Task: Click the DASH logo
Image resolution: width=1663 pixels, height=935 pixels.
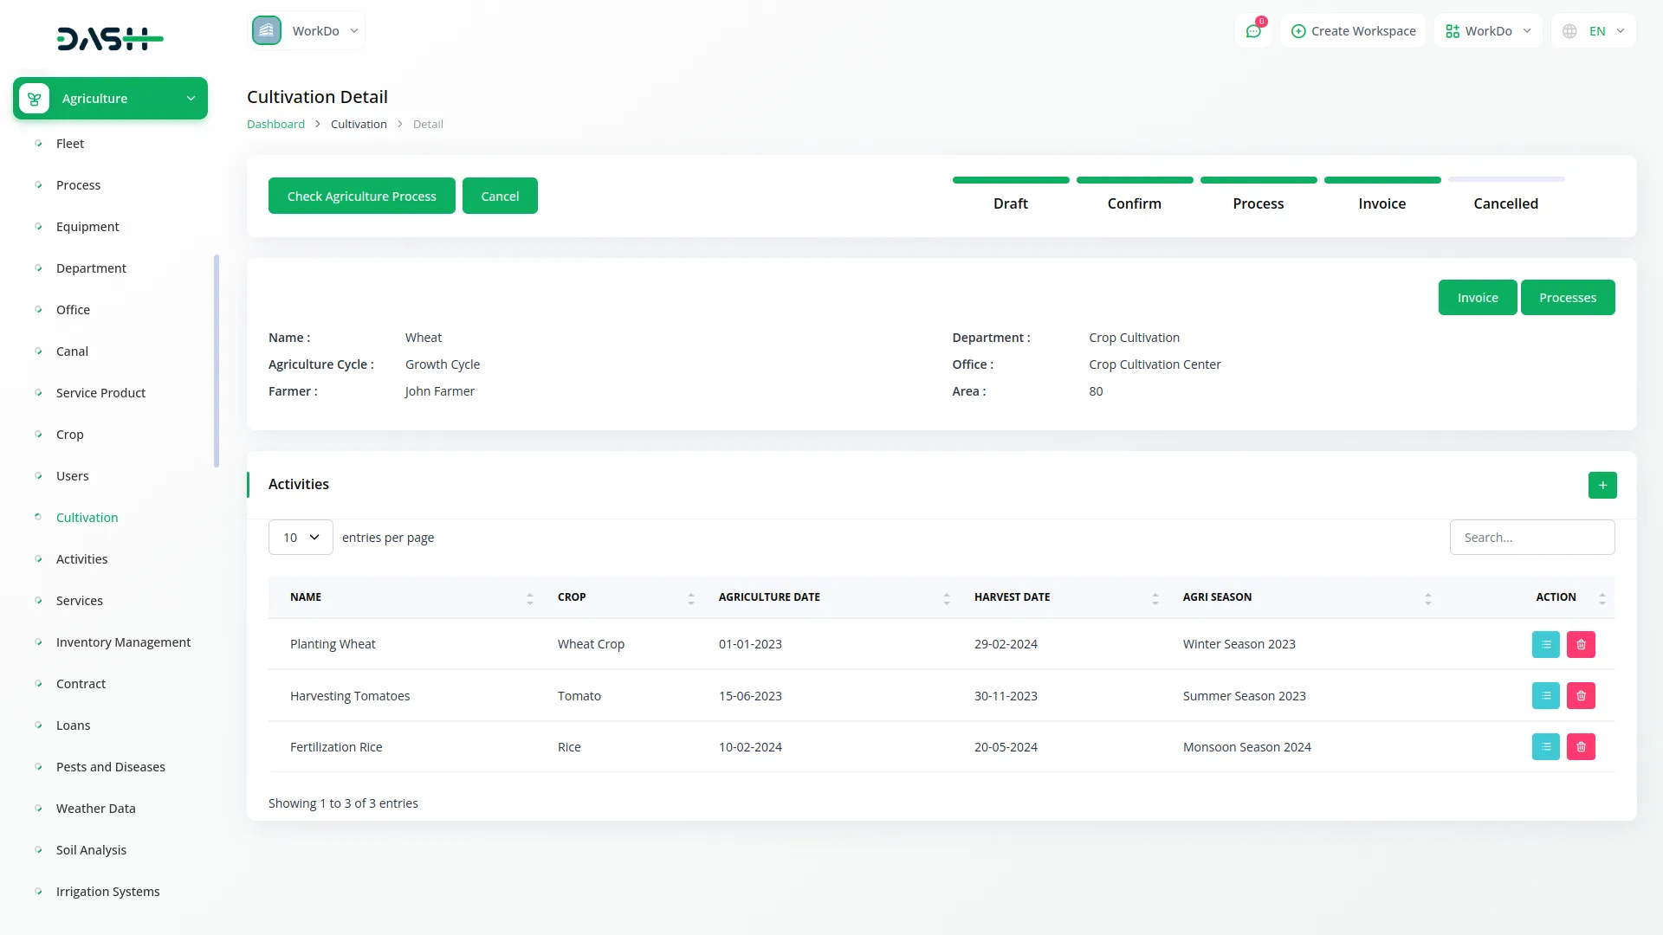Action: coord(110,39)
